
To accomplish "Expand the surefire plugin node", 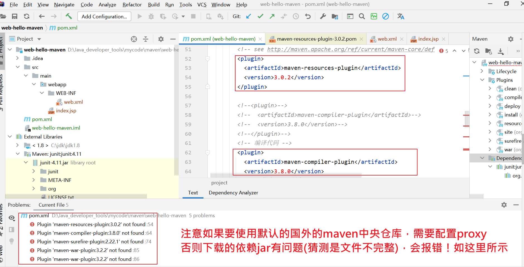I will (490, 141).
